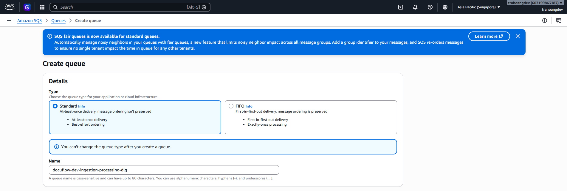The image size is (567, 191).
Task: Open the settings gear menu
Action: click(x=445, y=7)
